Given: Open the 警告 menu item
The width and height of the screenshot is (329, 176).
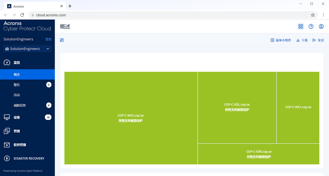Looking at the screenshot, I should (27, 85).
